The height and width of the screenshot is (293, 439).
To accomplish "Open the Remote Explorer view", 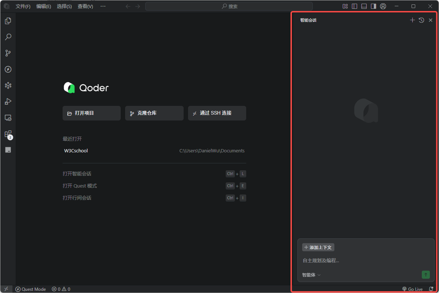I will (8, 118).
